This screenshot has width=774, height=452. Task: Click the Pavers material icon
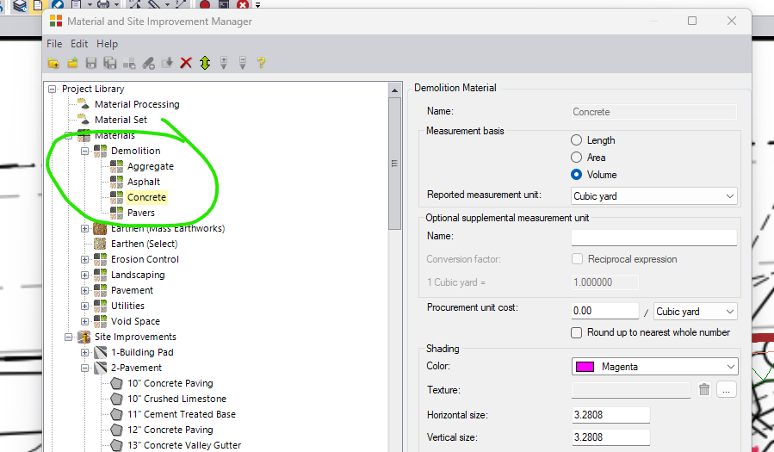[x=116, y=213]
